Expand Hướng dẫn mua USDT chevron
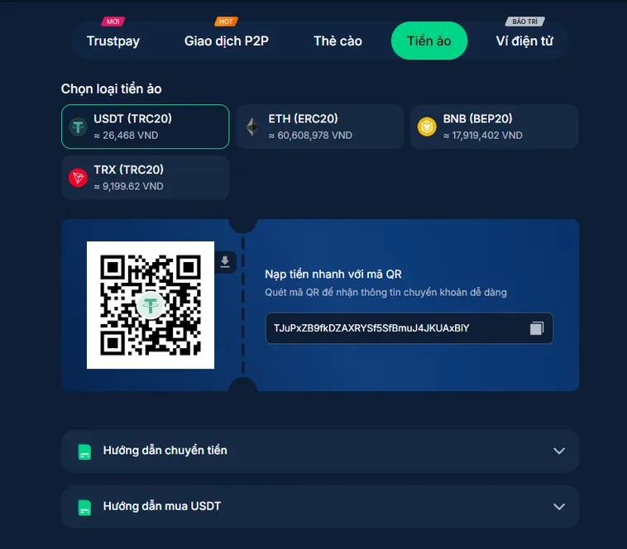627x549 pixels. click(x=559, y=507)
